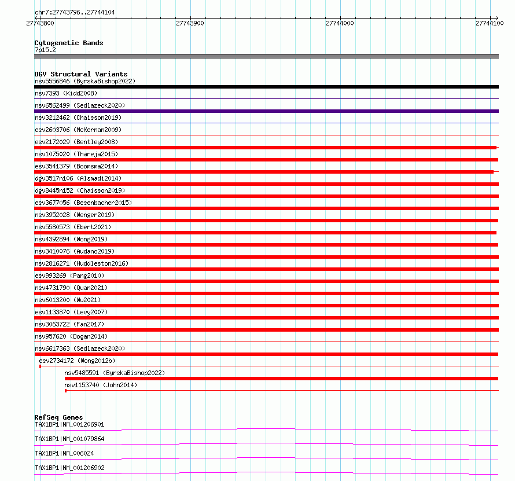Screen dimensions: 515x481
Task: Click nsv4392894 (Wong2019) label
Action: click(71, 239)
